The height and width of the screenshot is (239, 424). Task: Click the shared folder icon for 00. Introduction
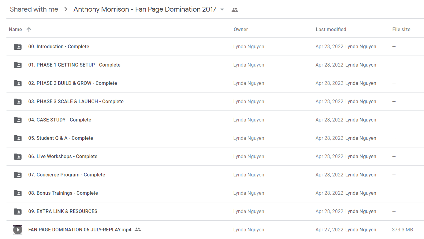point(18,47)
